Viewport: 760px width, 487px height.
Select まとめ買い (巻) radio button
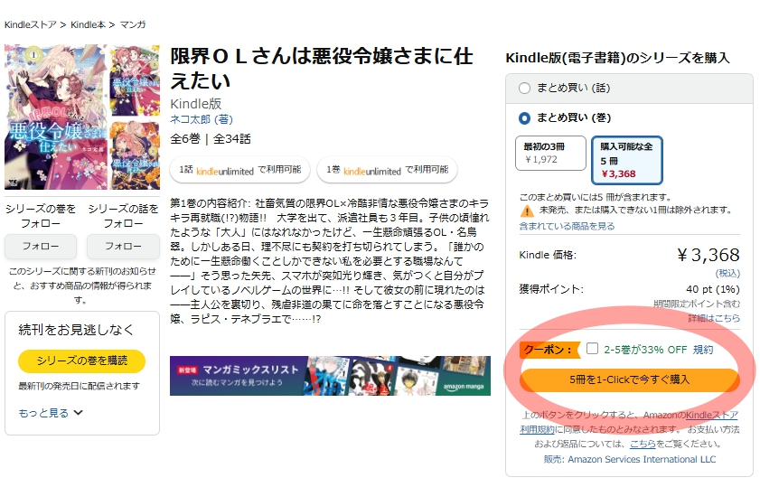pyautogui.click(x=524, y=118)
